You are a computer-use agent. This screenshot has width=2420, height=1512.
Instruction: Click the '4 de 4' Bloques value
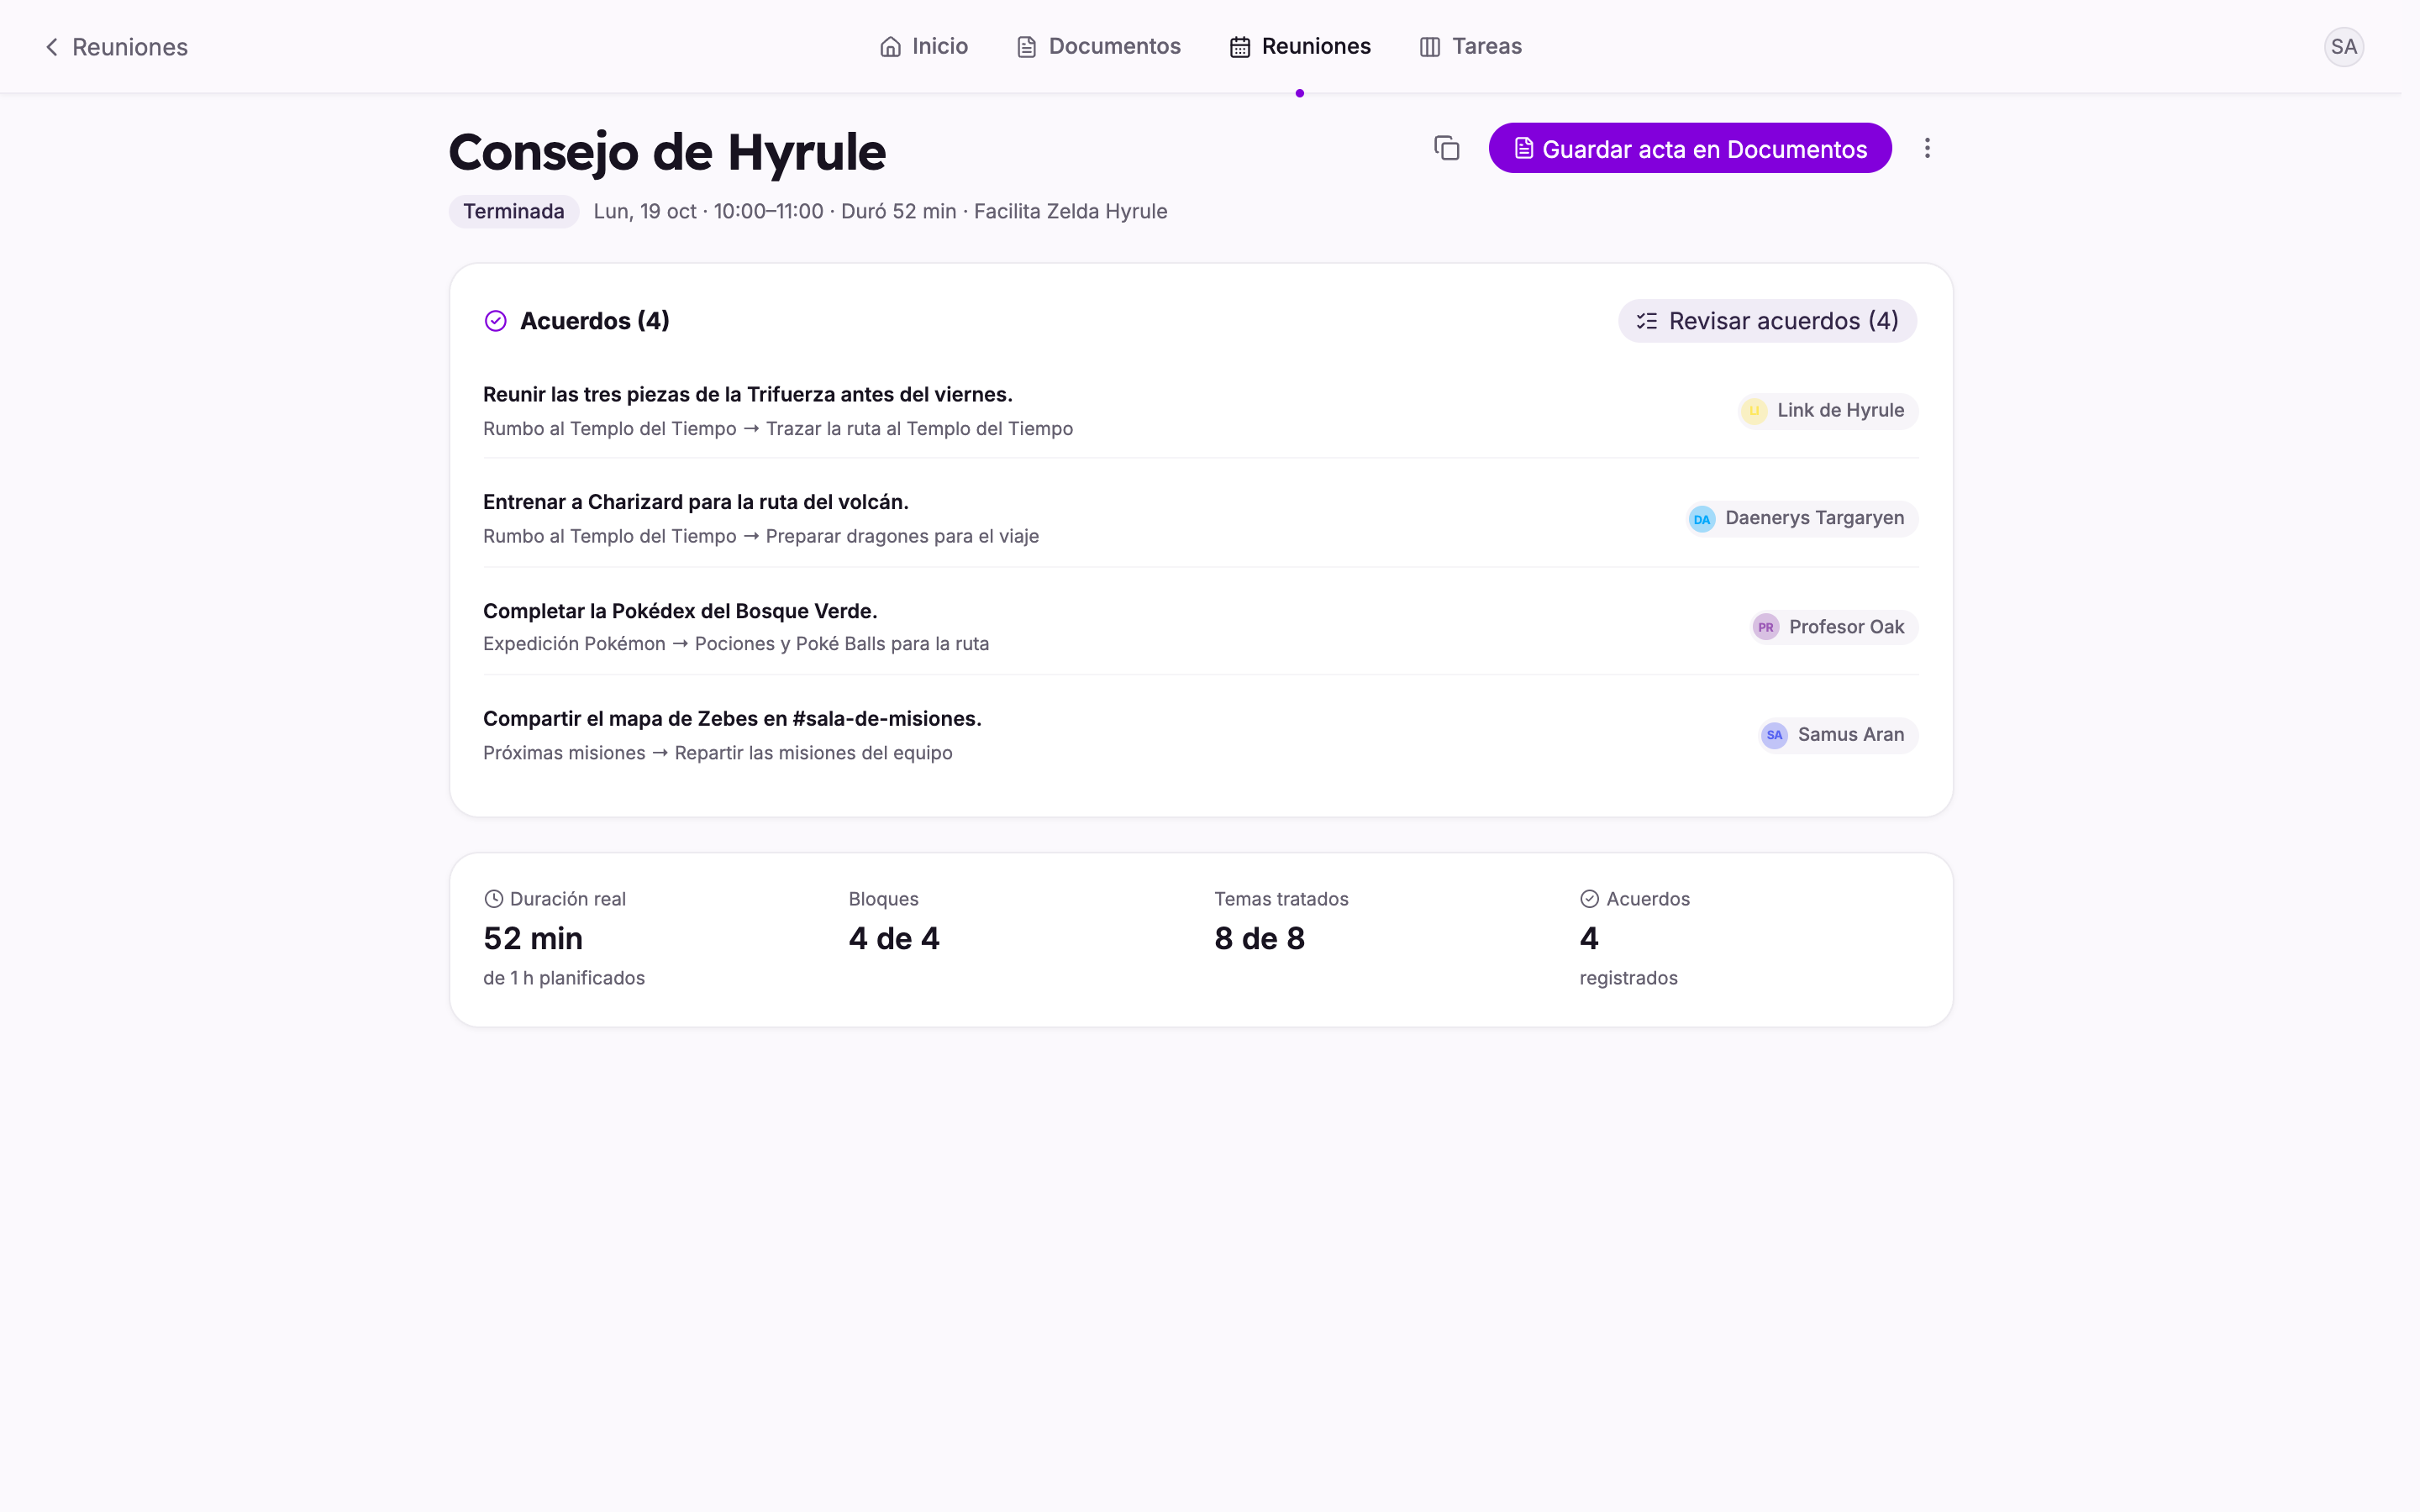click(894, 938)
